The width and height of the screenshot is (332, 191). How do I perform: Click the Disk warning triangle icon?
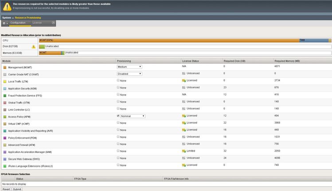33,46
